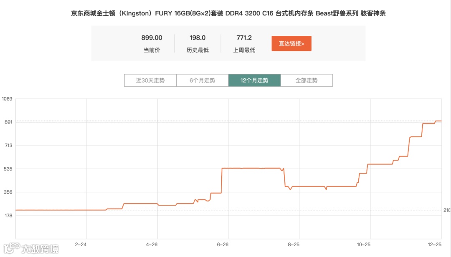The height and width of the screenshot is (257, 451).
Task: Click the 12-25 date axis label
Action: click(435, 244)
